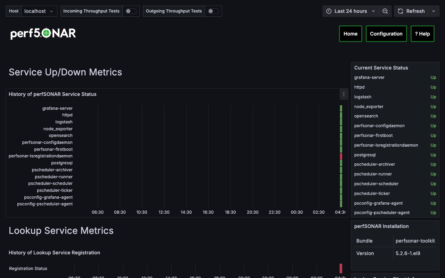Enable Outgoing Throughput Tests toggle

213,11
